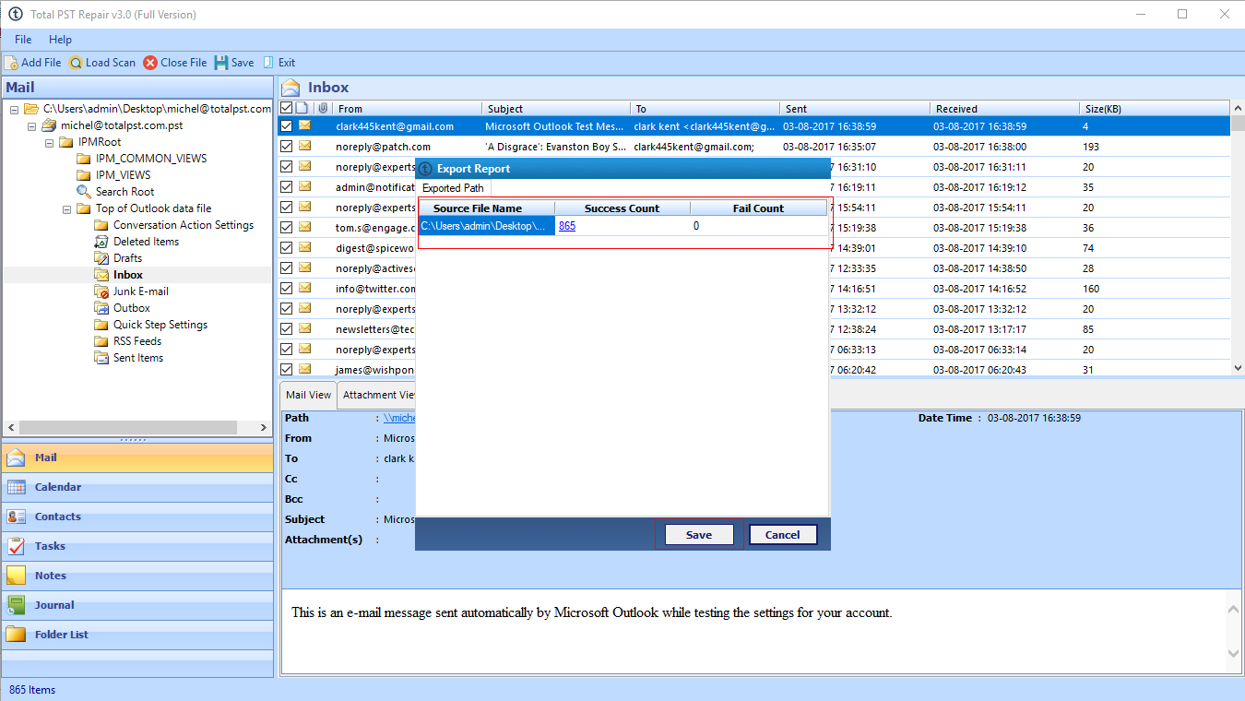Viewport: 1245px width, 701px height.
Task: Switch to the Attachment View tab
Action: (x=377, y=395)
